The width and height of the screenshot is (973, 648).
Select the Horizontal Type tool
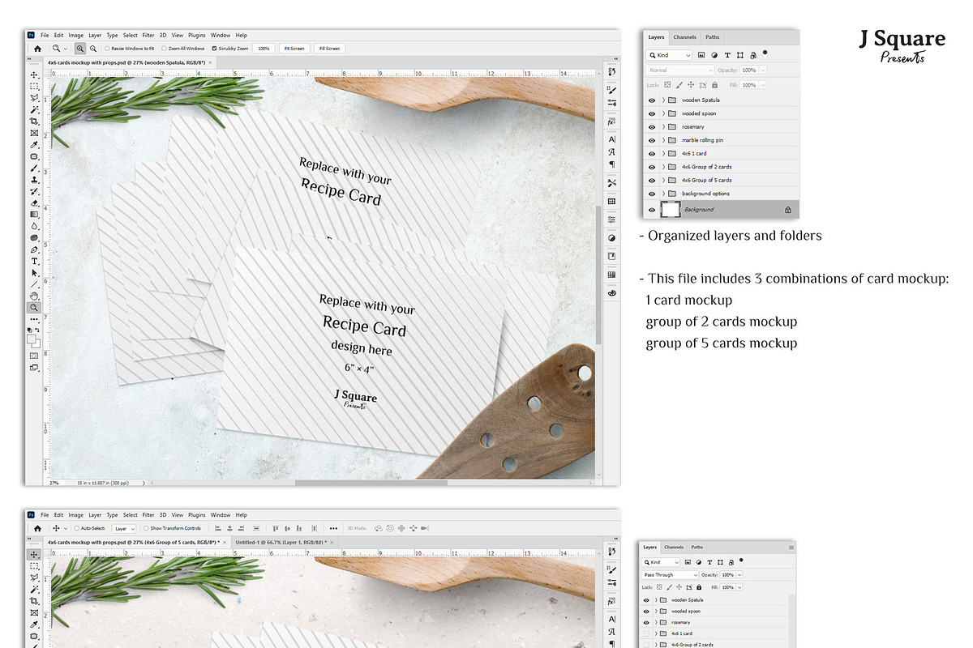pos(35,261)
